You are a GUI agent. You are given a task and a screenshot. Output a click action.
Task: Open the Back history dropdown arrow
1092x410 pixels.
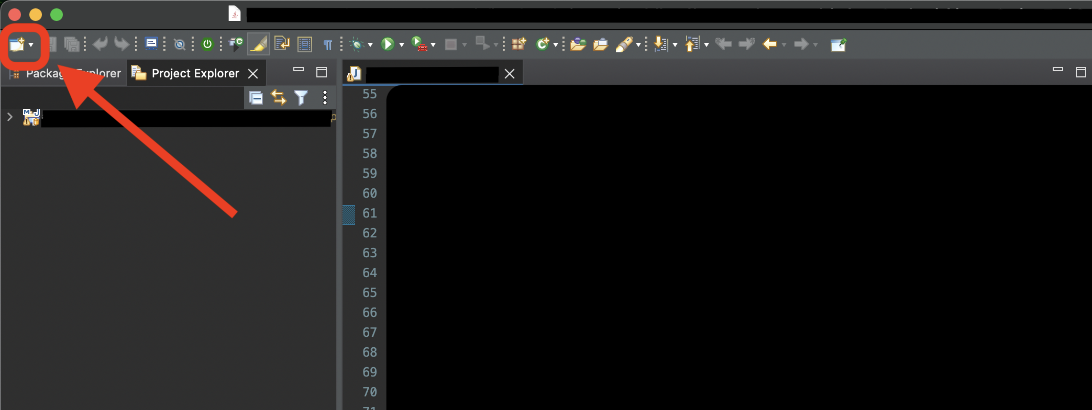[x=784, y=45]
